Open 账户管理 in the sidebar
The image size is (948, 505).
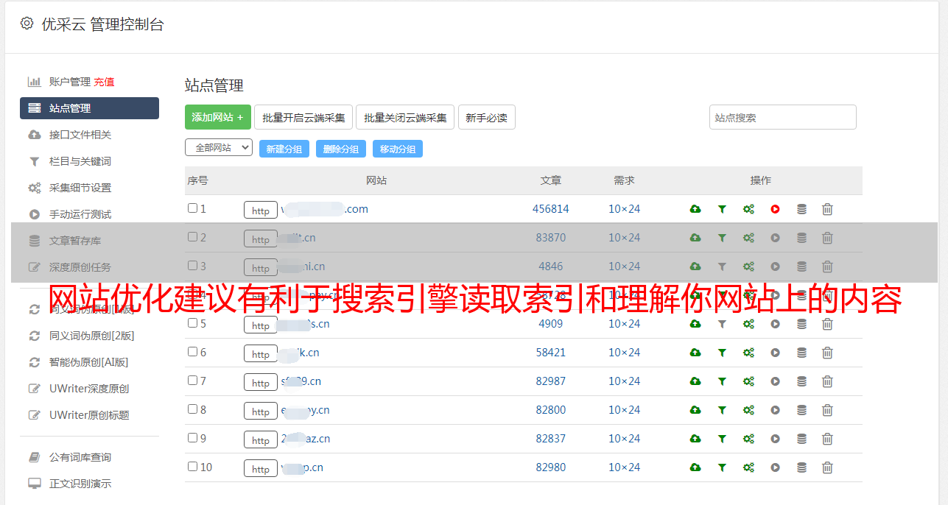point(70,82)
